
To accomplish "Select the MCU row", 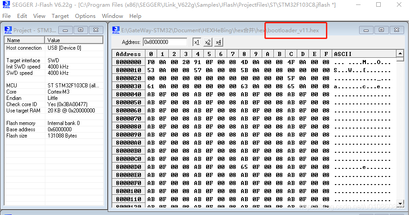I will (x=54, y=86).
